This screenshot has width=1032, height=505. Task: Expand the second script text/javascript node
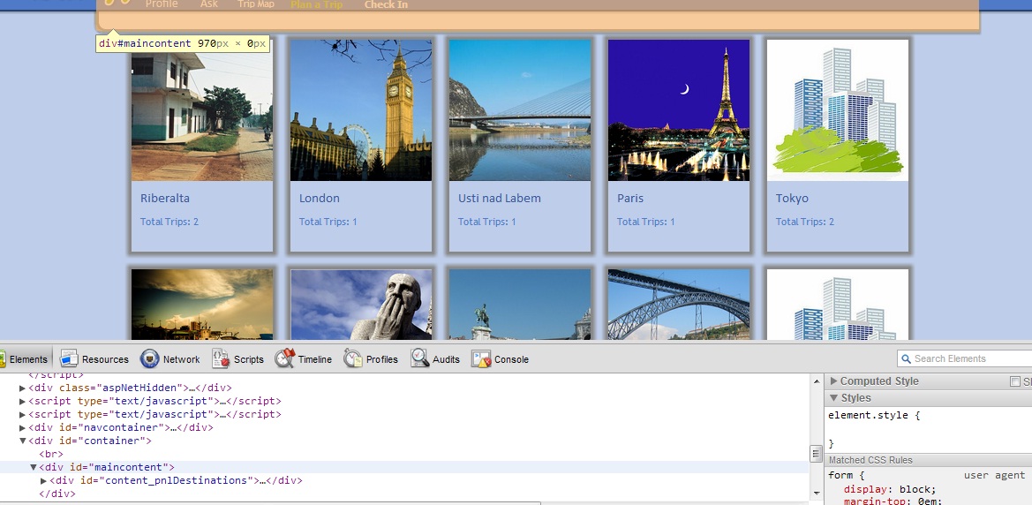pyautogui.click(x=22, y=414)
